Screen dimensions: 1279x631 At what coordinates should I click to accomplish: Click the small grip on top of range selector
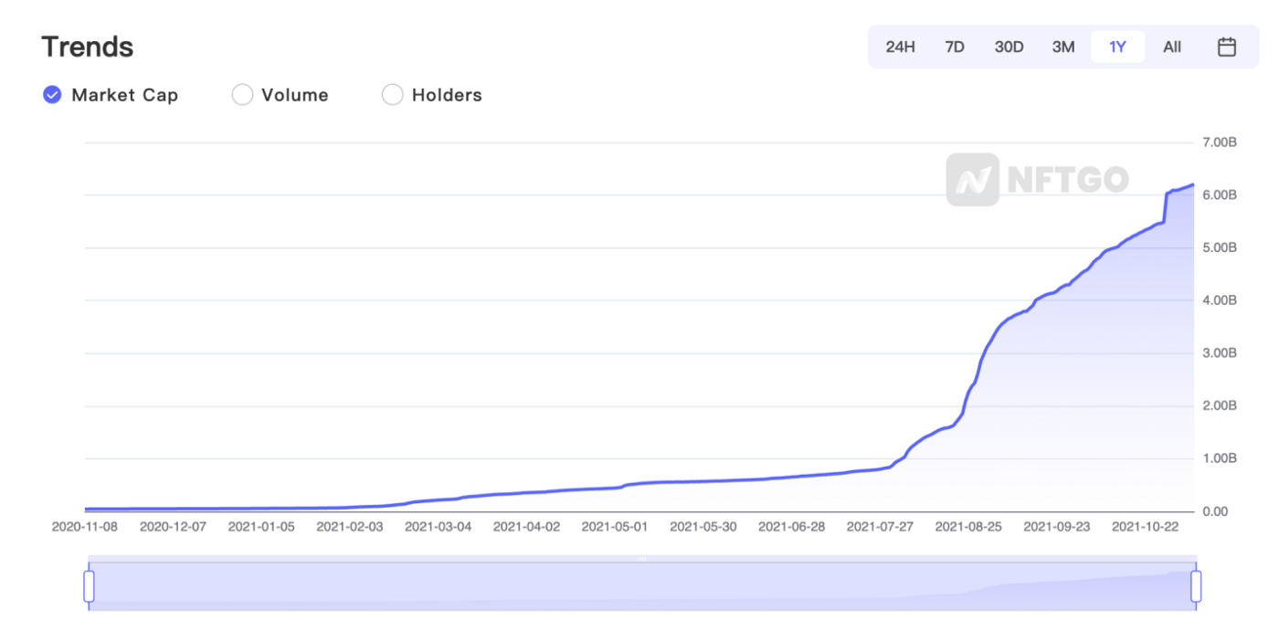click(x=642, y=558)
